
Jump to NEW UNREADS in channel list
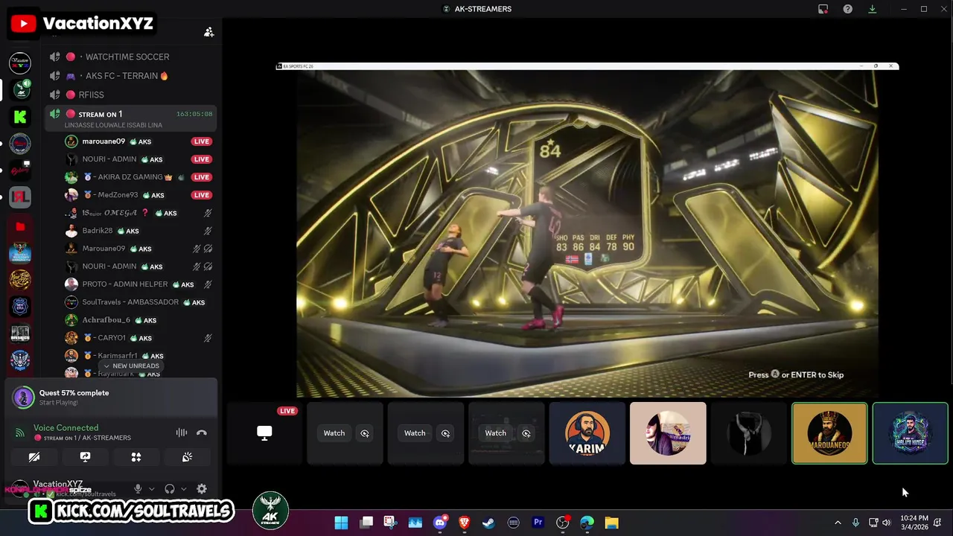[131, 366]
